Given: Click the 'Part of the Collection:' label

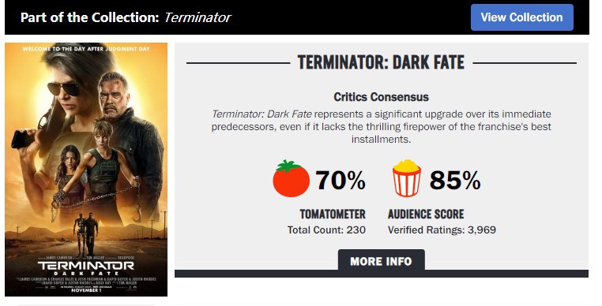Looking at the screenshot, I should coord(89,17).
